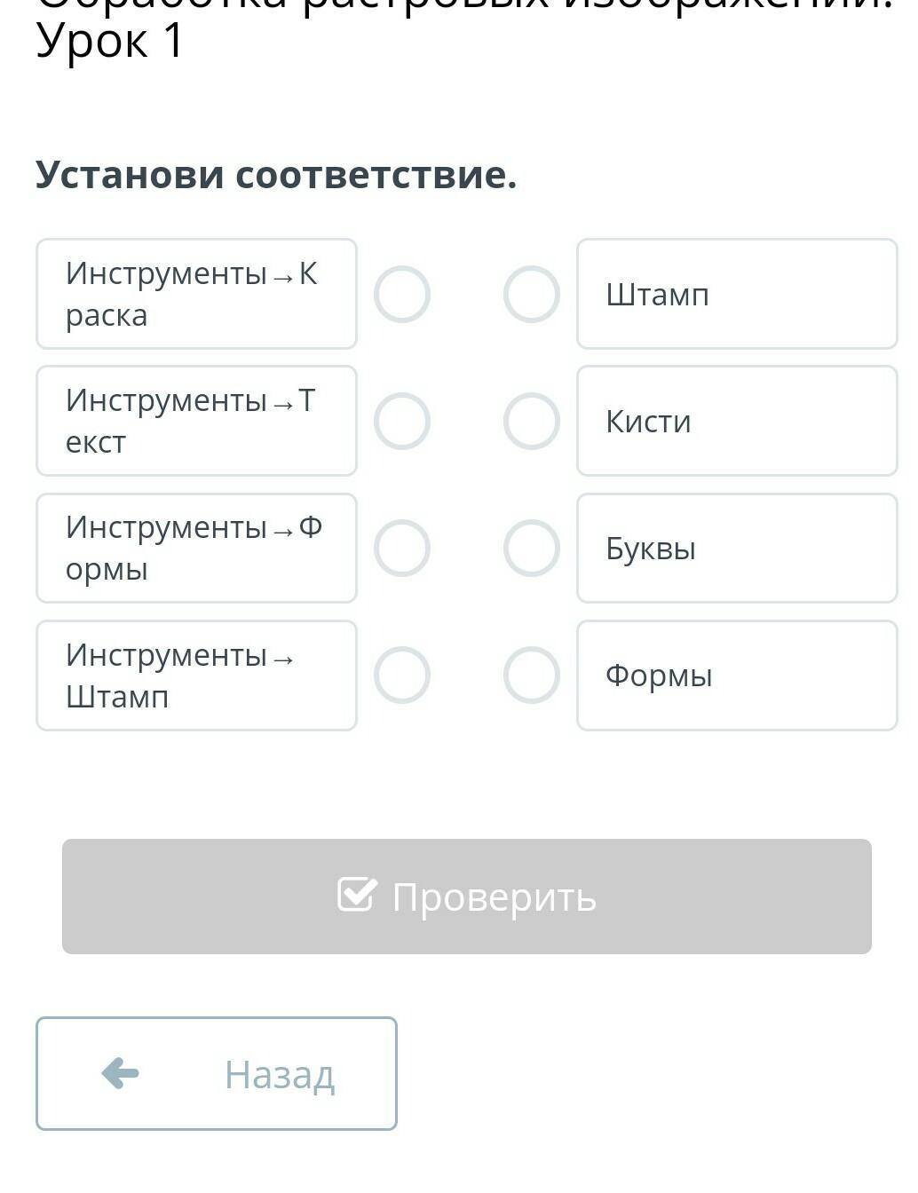This screenshot has height=1193, width=918.
Task: Click the Проверить button
Action: pyautogui.click(x=467, y=897)
